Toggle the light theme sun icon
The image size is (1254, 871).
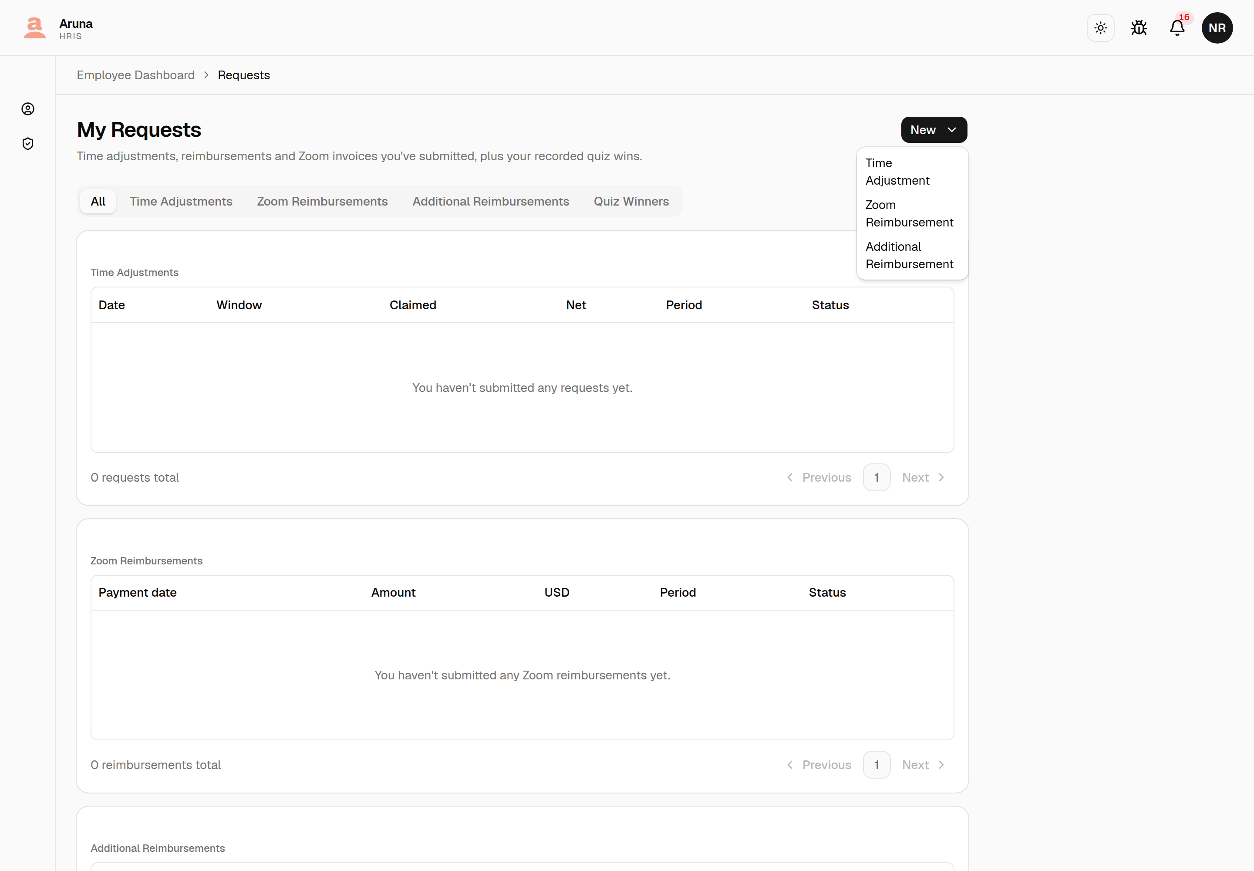coord(1100,28)
